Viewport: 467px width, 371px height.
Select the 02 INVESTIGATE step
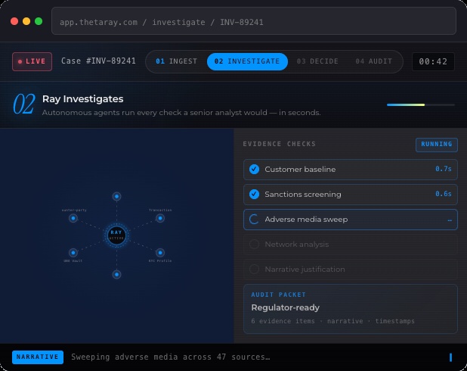click(247, 61)
